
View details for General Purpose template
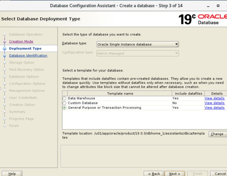[x=214, y=108]
